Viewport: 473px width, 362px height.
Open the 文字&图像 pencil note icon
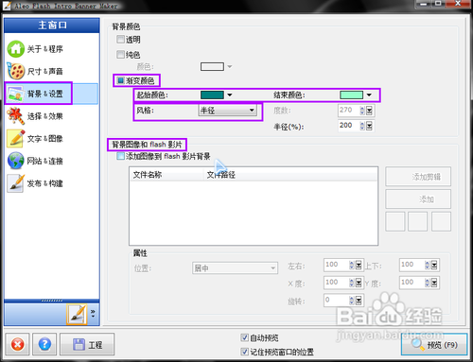[16, 138]
